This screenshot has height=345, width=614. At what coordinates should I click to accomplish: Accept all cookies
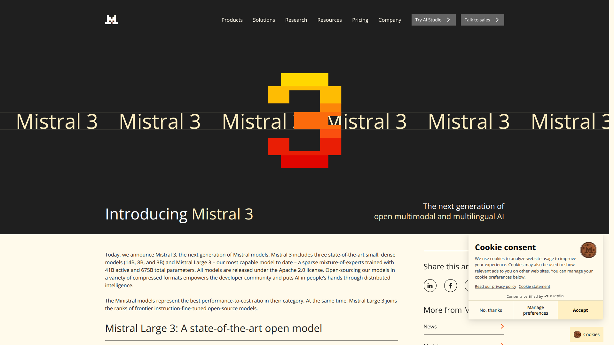tap(580, 310)
